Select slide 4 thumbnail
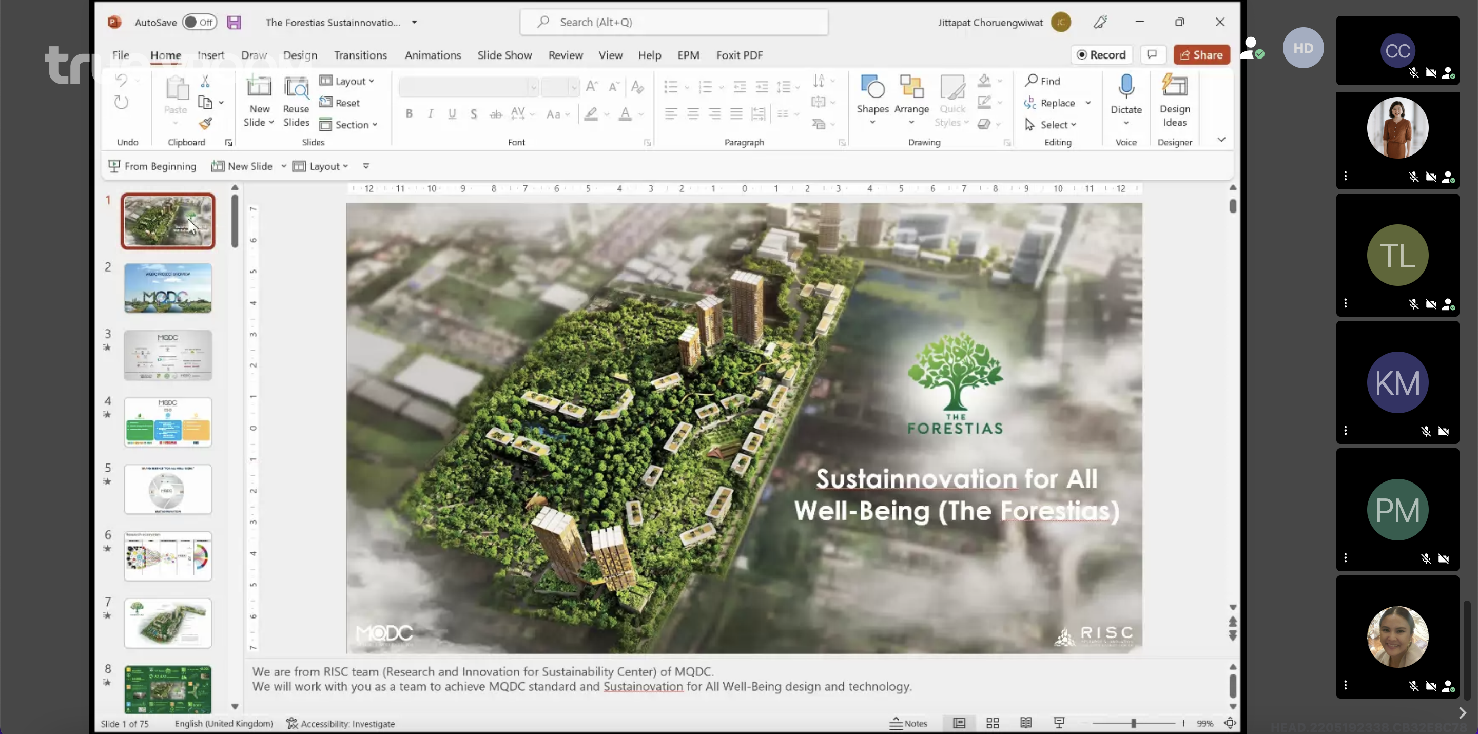This screenshot has height=734, width=1478. (x=167, y=422)
